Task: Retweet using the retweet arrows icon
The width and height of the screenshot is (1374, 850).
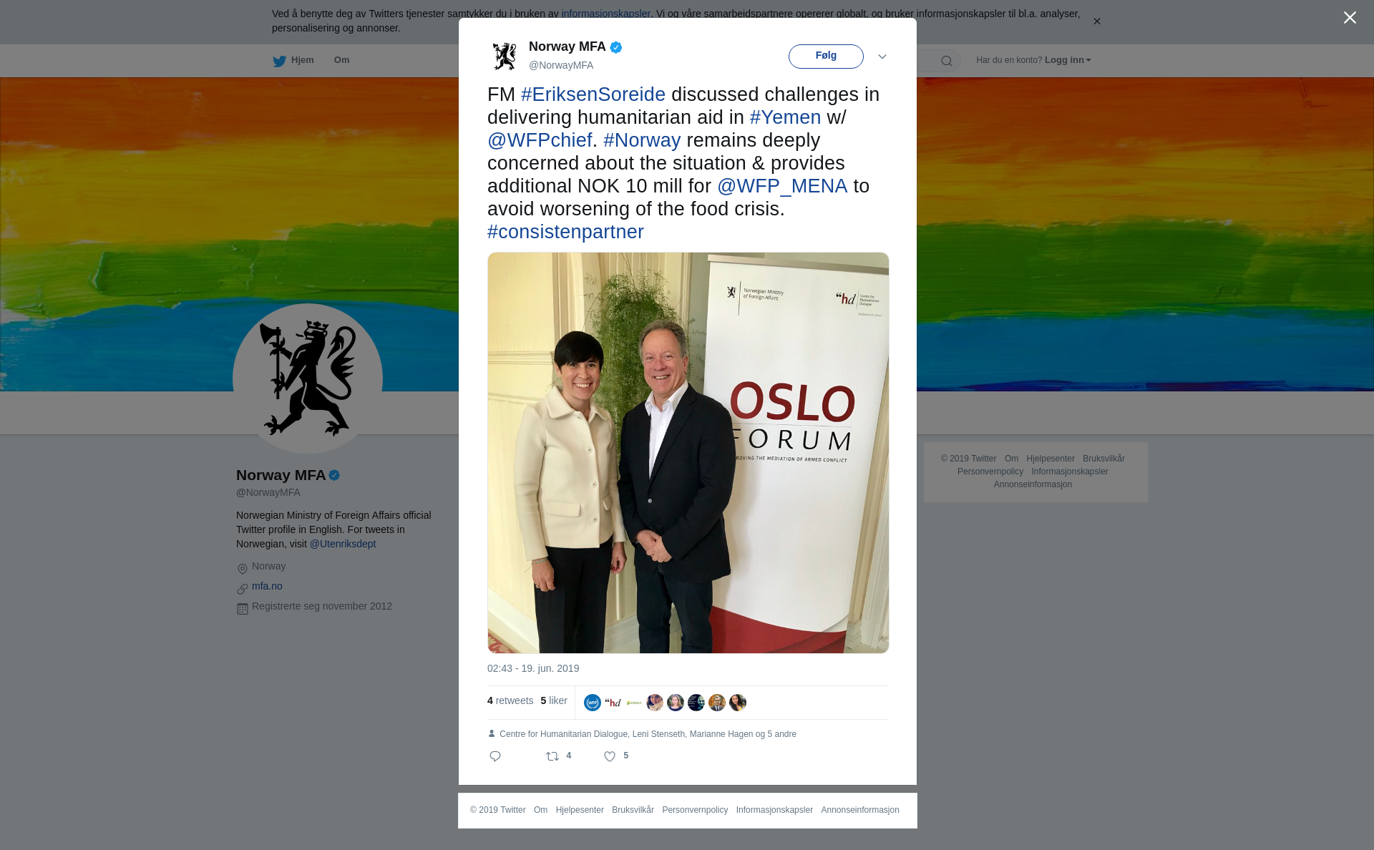Action: coord(552,756)
